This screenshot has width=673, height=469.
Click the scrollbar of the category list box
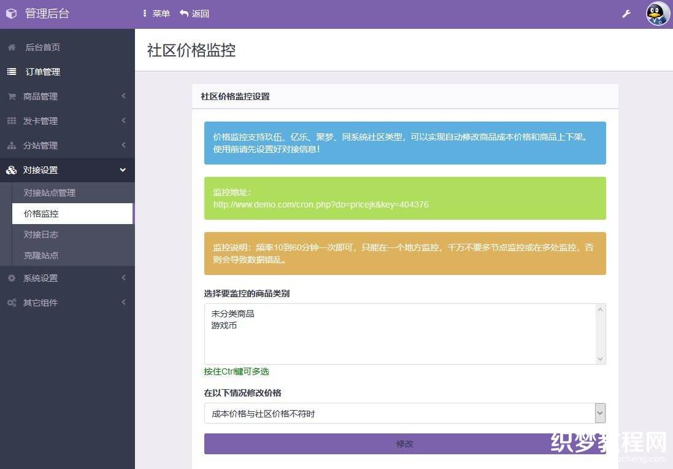600,334
